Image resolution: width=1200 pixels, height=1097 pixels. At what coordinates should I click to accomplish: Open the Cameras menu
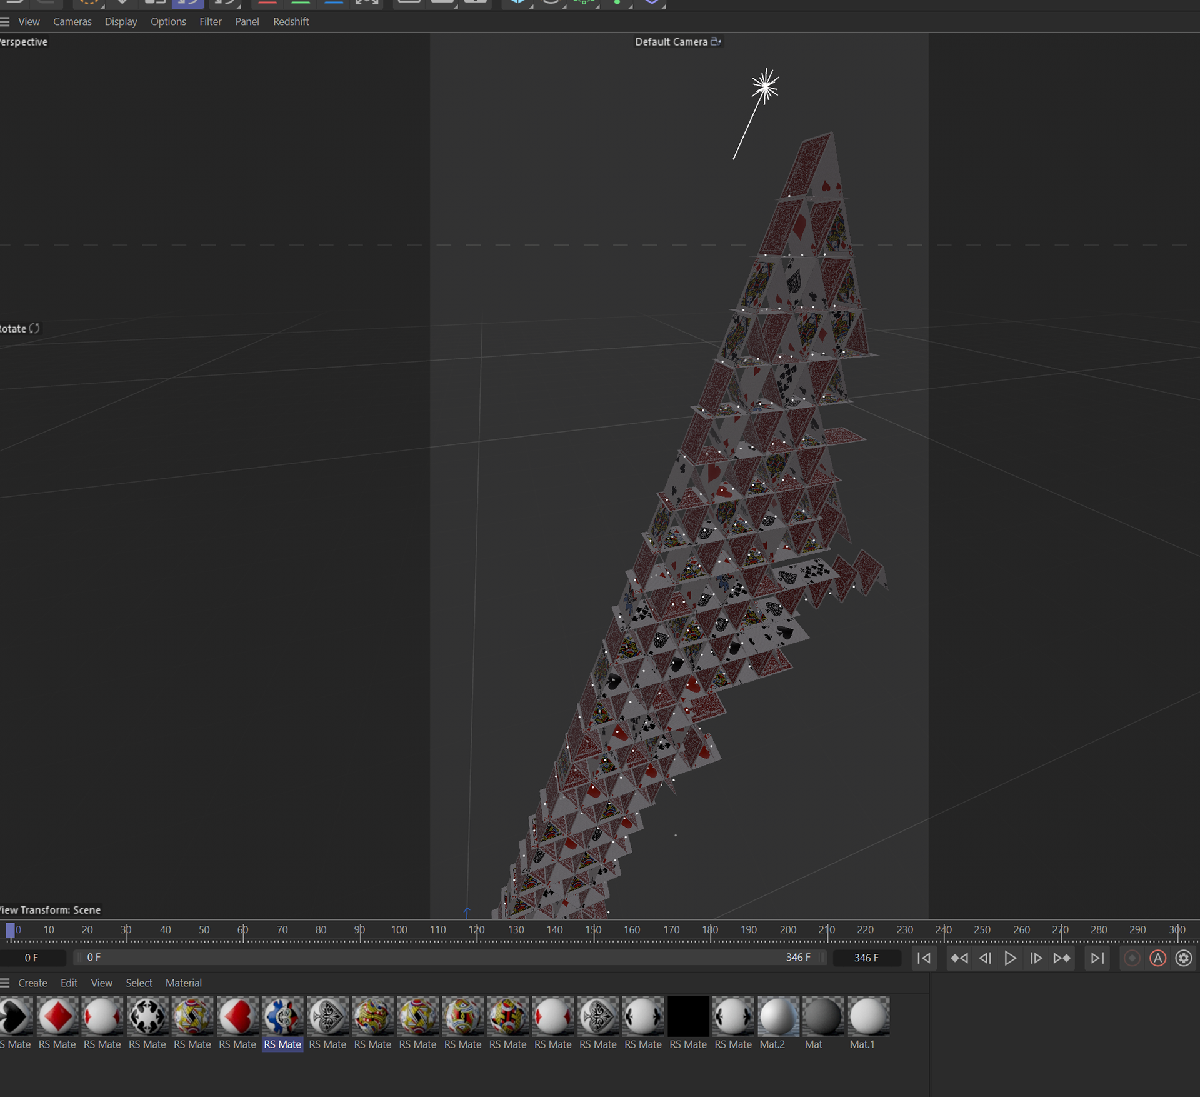click(x=72, y=22)
